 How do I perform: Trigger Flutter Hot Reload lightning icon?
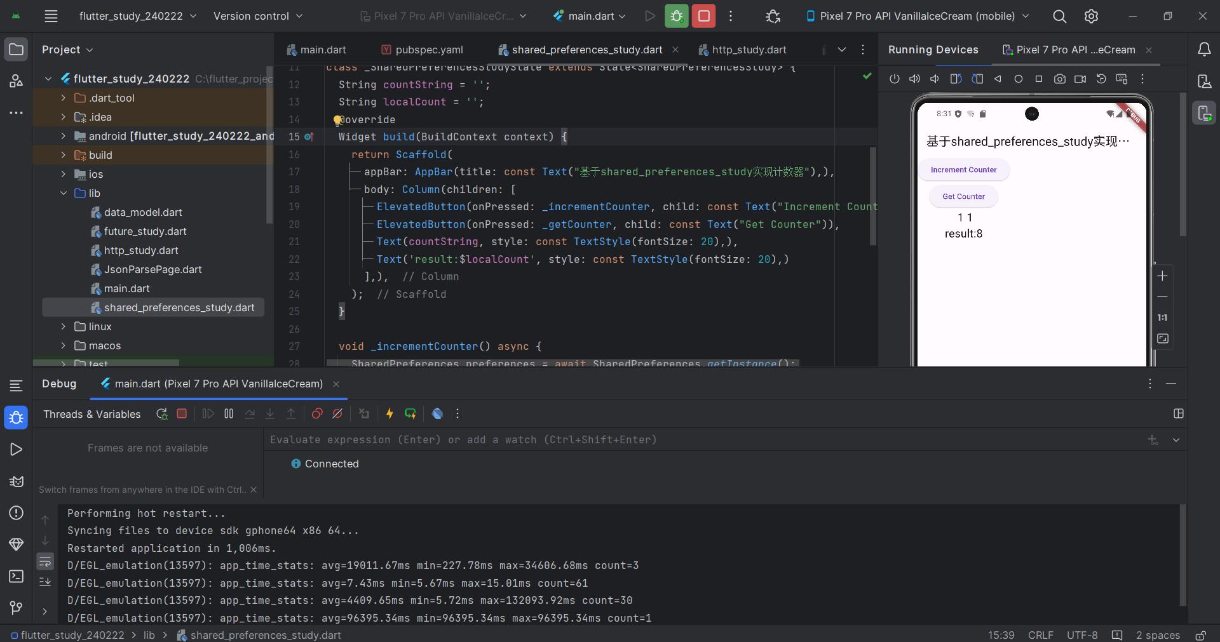pos(390,413)
